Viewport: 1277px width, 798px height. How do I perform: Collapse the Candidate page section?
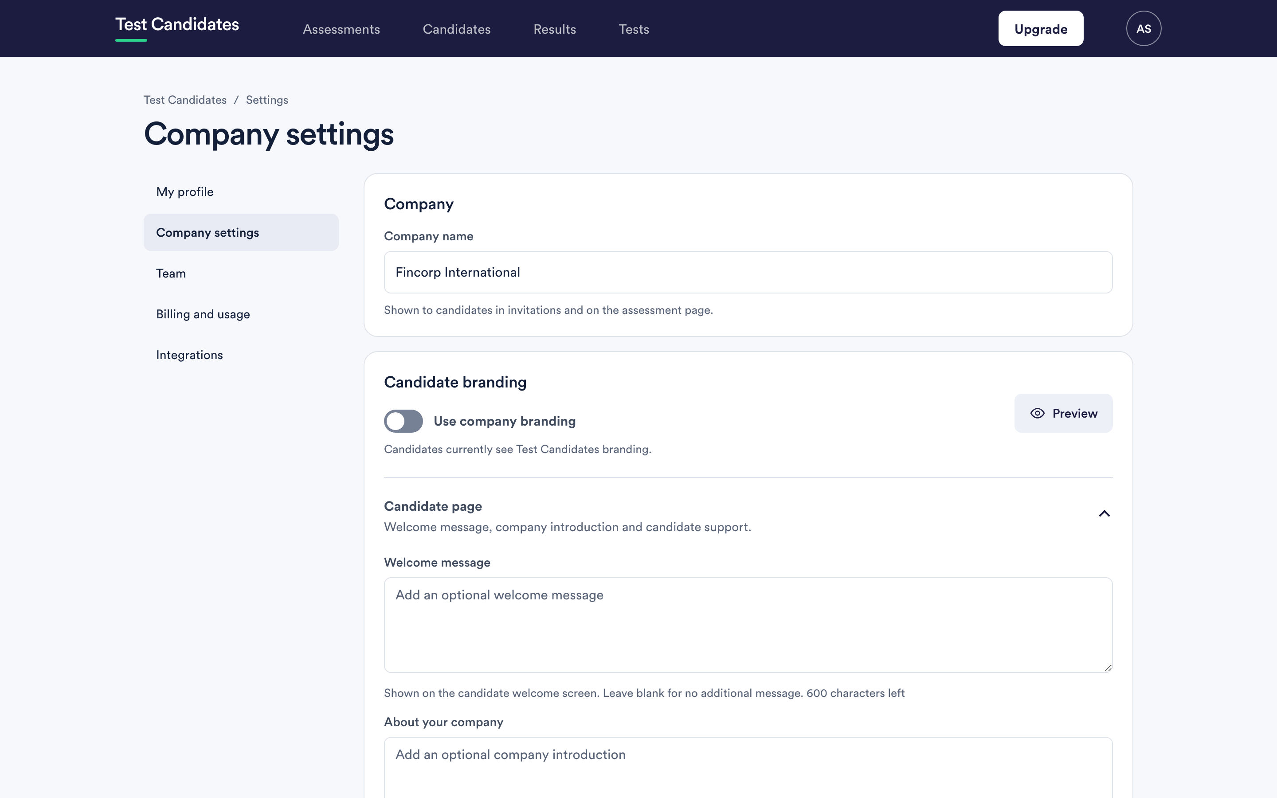1104,513
